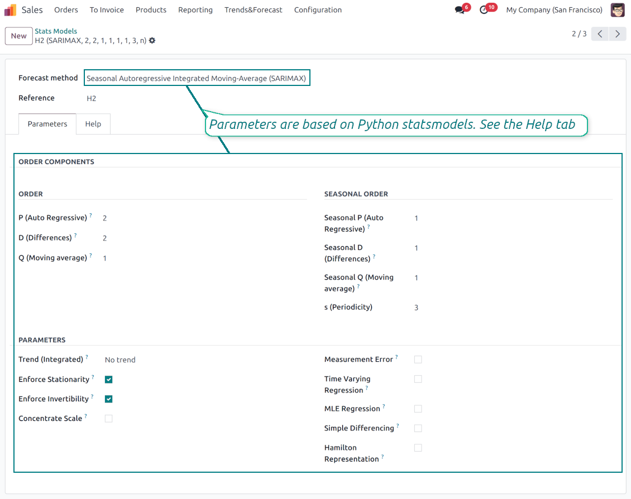Open the To Invoice menu
The height and width of the screenshot is (499, 631).
click(107, 10)
